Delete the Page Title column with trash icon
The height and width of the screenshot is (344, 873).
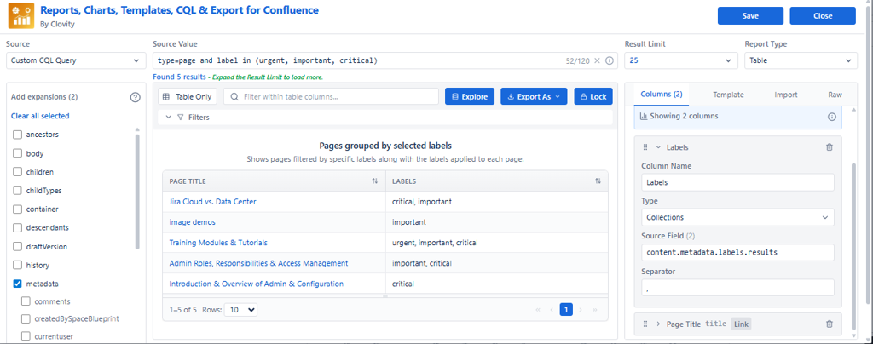tap(829, 324)
